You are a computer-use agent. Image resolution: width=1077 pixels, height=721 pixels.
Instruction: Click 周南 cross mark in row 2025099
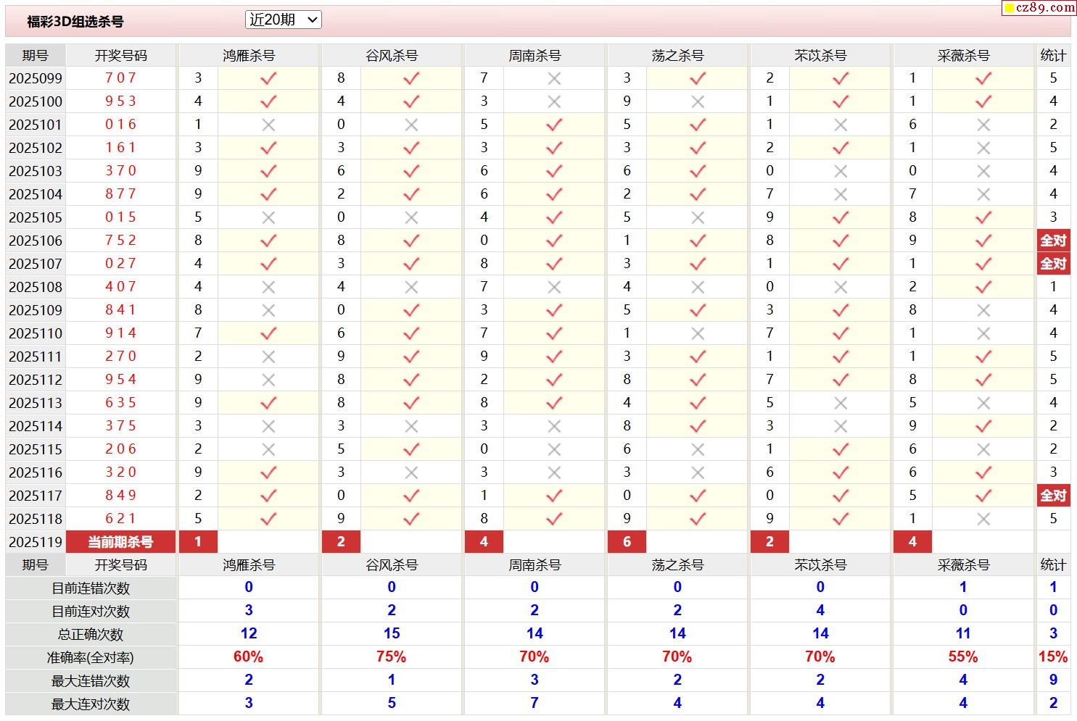(x=554, y=78)
